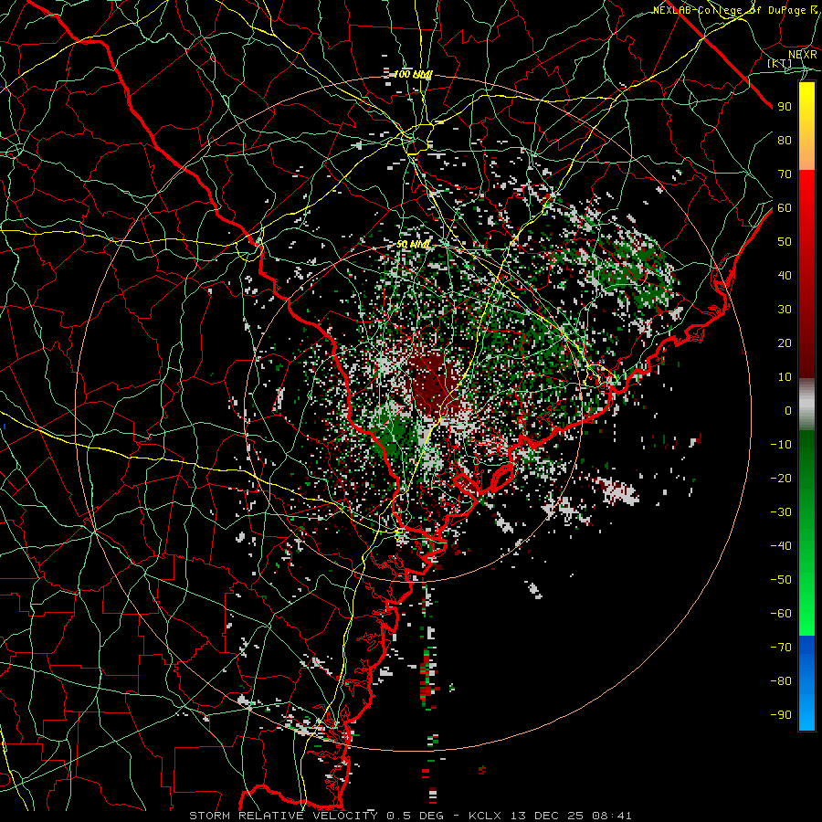Click the 0 value on velocity scale
The height and width of the screenshot is (822, 822).
[x=788, y=411]
